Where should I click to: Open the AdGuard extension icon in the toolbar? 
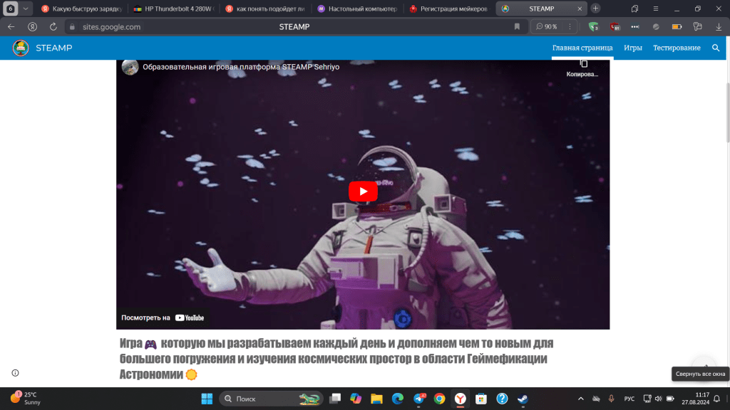tap(594, 26)
